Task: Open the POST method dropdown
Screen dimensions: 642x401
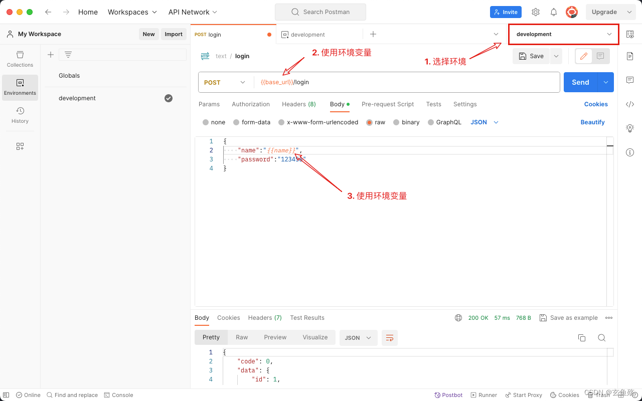Action: click(225, 82)
